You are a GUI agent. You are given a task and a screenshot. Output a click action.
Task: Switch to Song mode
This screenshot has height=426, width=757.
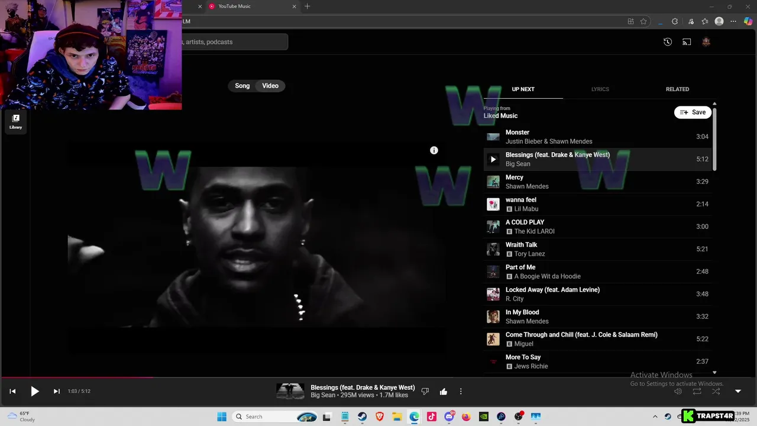pos(242,86)
